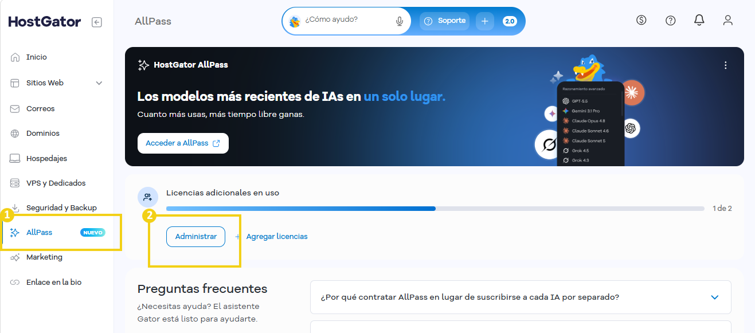The image size is (755, 333).
Task: Click the licenses usage progress bar
Action: pos(435,209)
